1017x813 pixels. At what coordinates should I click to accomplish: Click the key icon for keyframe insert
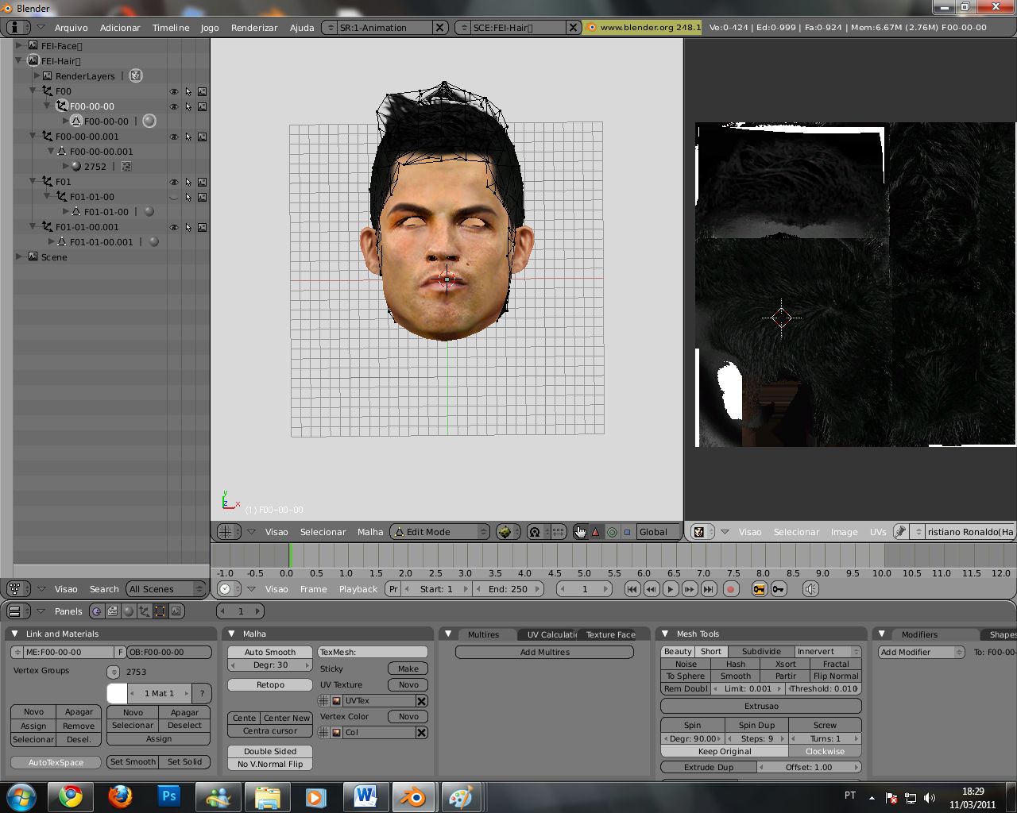click(x=778, y=589)
